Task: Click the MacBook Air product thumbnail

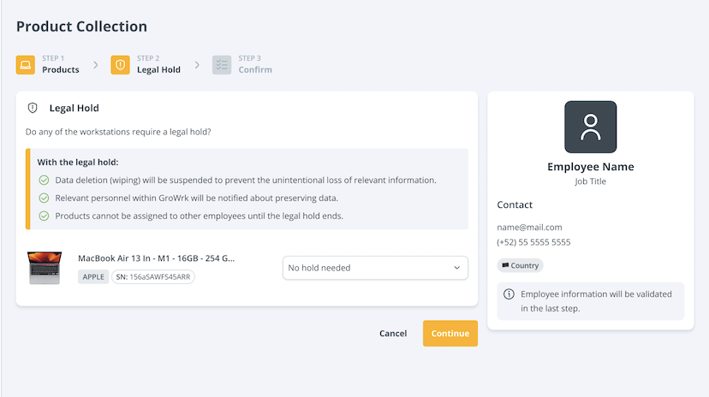Action: click(45, 268)
